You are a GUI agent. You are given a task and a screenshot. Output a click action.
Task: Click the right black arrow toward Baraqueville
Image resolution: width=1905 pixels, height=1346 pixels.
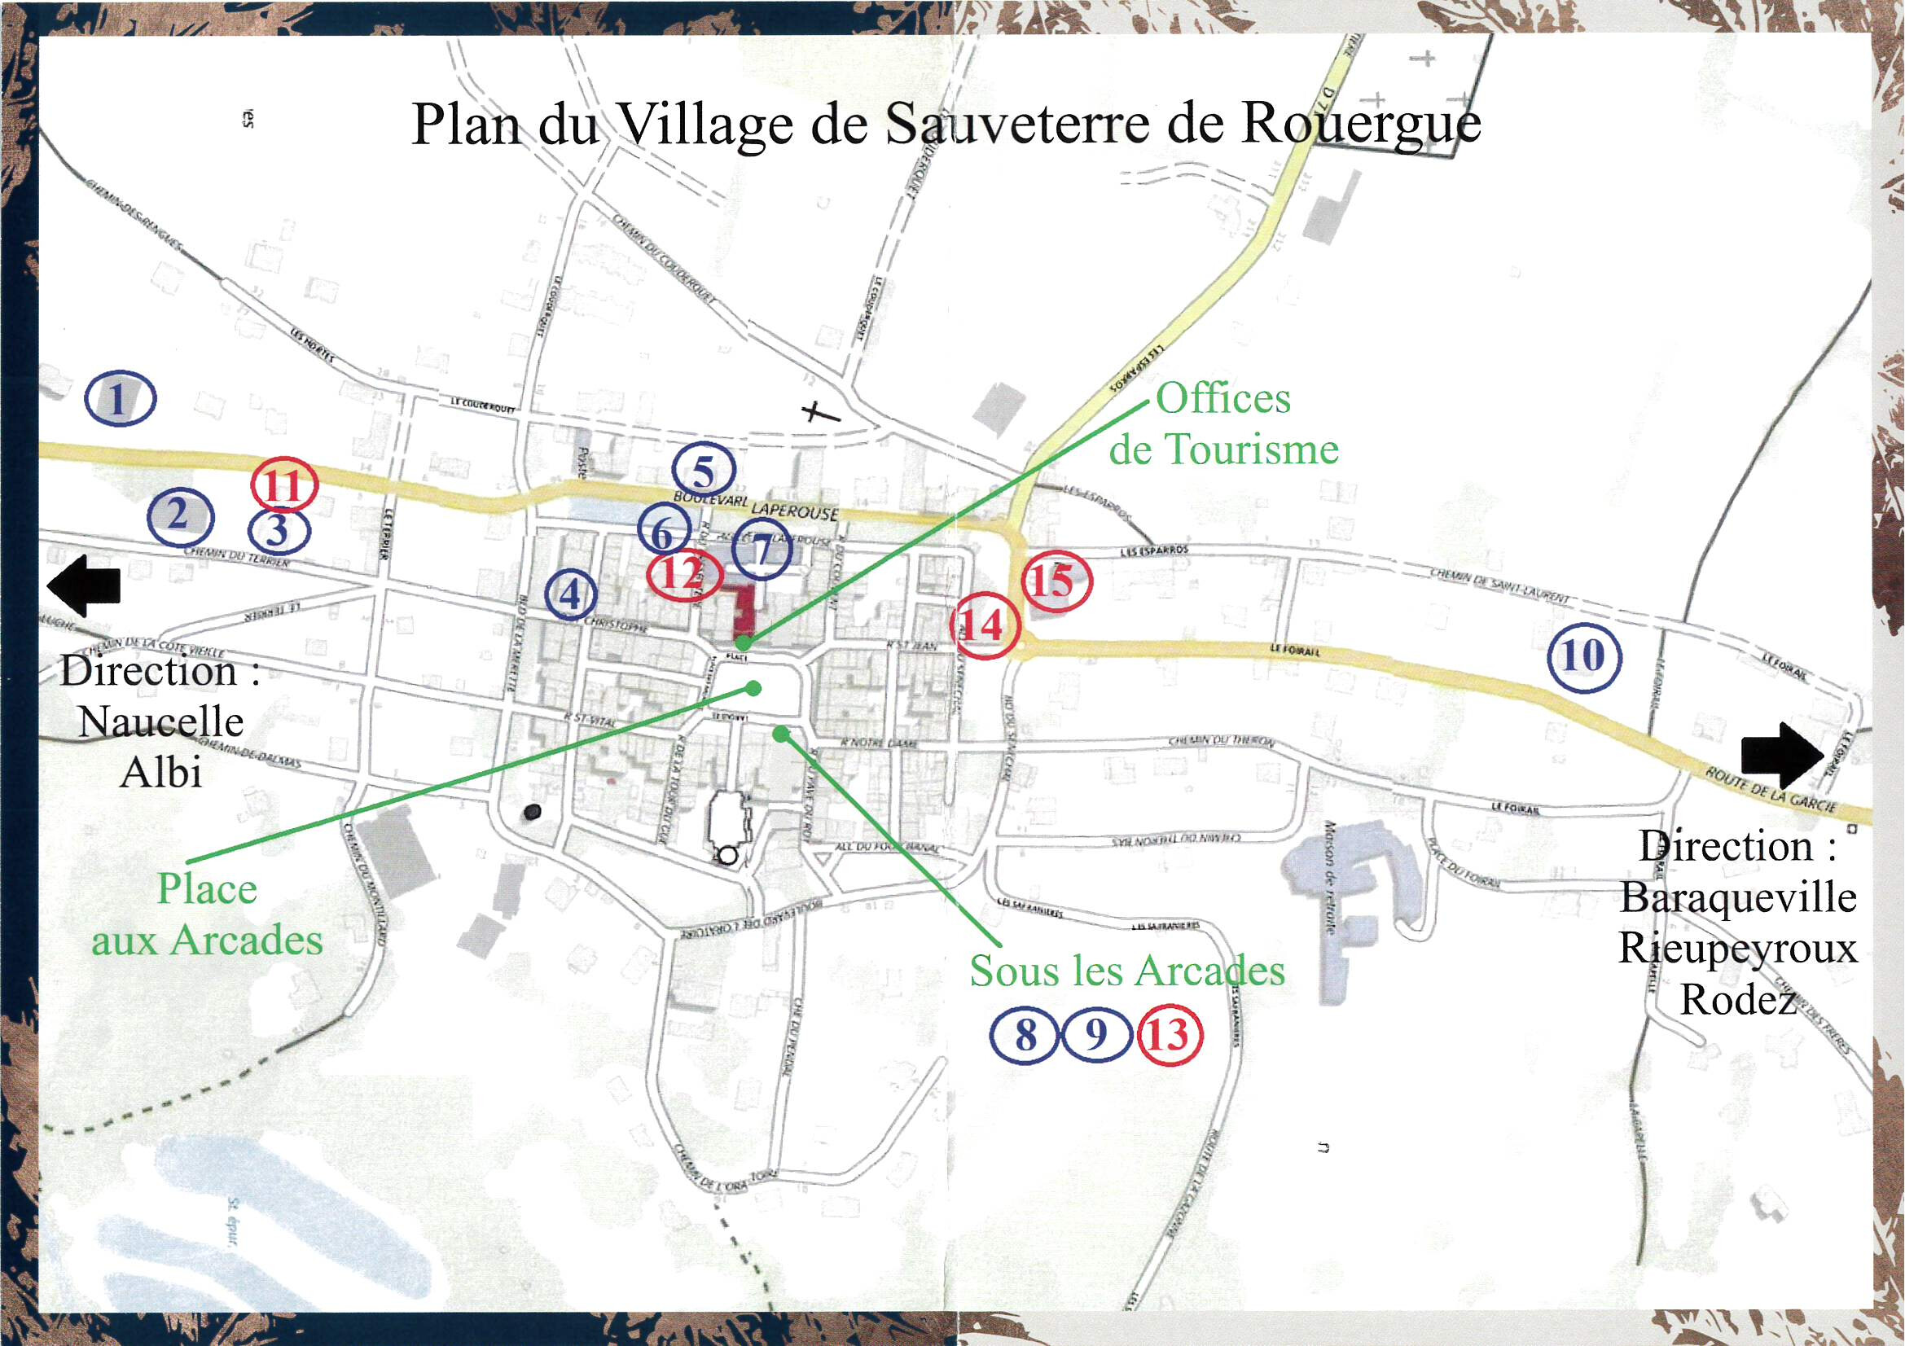(x=1782, y=755)
